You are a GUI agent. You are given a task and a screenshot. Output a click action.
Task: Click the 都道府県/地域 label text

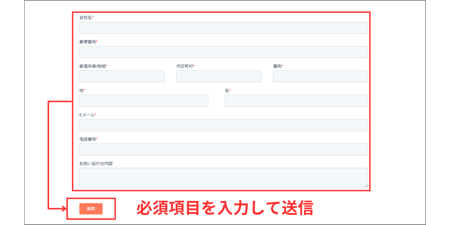click(x=92, y=66)
